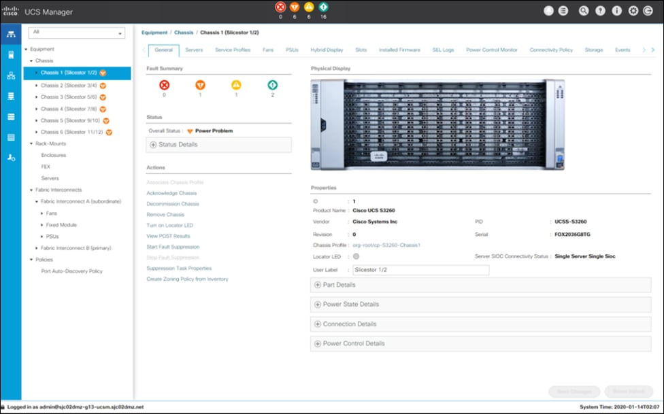The height and width of the screenshot is (414, 664).
Task: Open the question mark help icon
Action: (600, 11)
